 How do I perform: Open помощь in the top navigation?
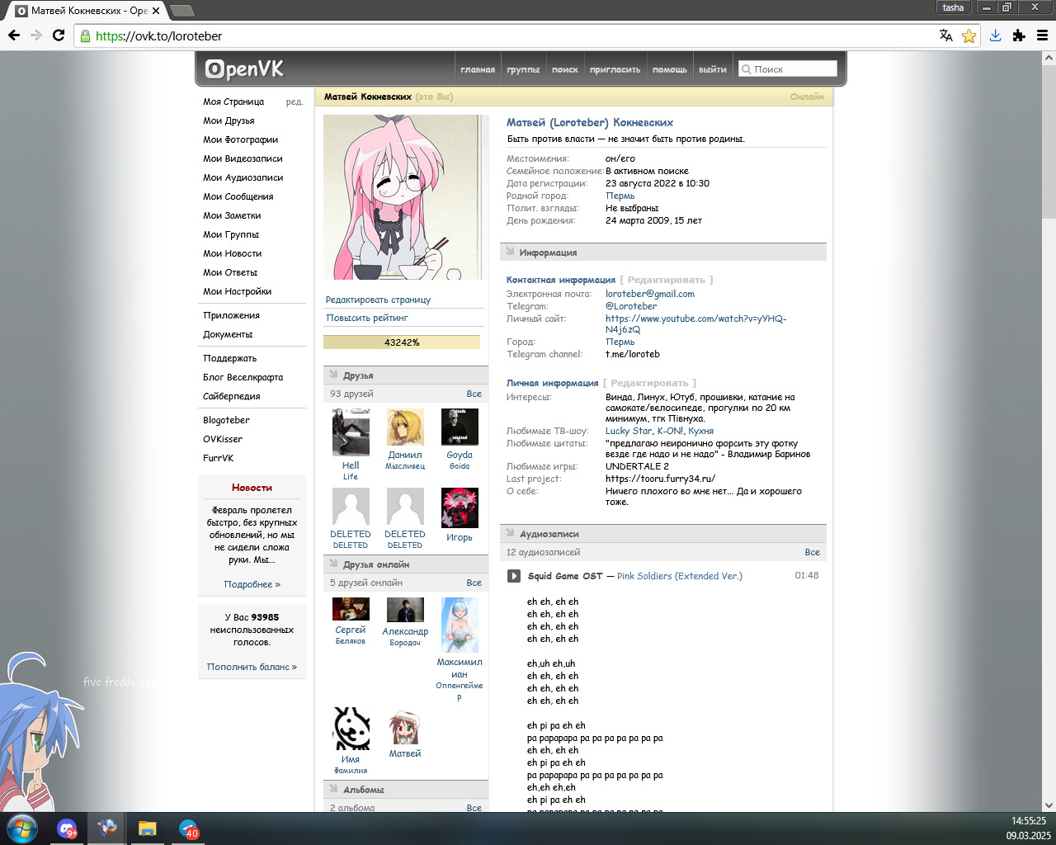pyautogui.click(x=670, y=69)
